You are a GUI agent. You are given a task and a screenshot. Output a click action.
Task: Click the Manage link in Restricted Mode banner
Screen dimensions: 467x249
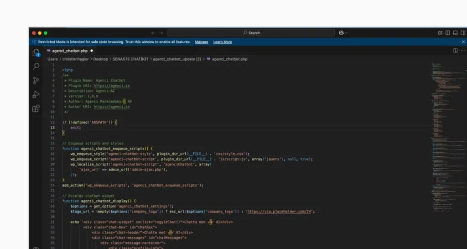pyautogui.click(x=202, y=42)
